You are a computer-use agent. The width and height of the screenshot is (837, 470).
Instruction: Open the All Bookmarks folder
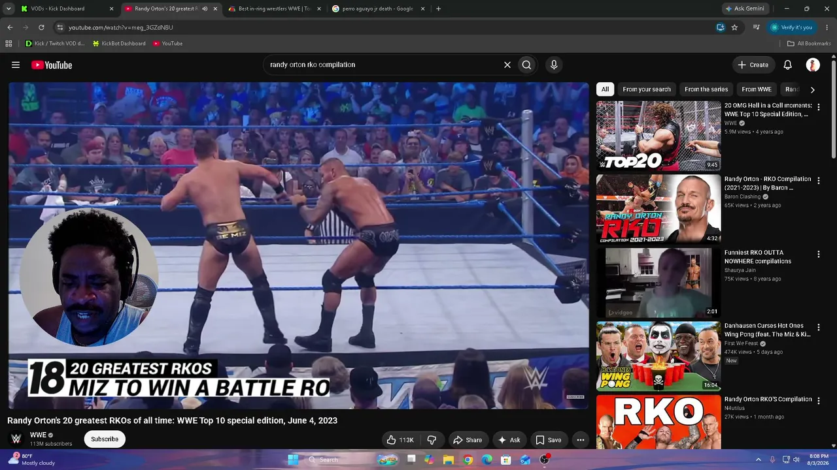809,44
